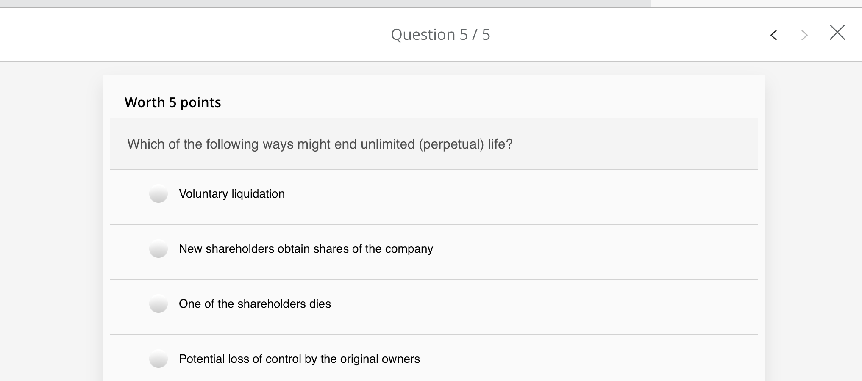Click the "Question 5 / 5" title
The height and width of the screenshot is (381, 862).
coord(440,35)
